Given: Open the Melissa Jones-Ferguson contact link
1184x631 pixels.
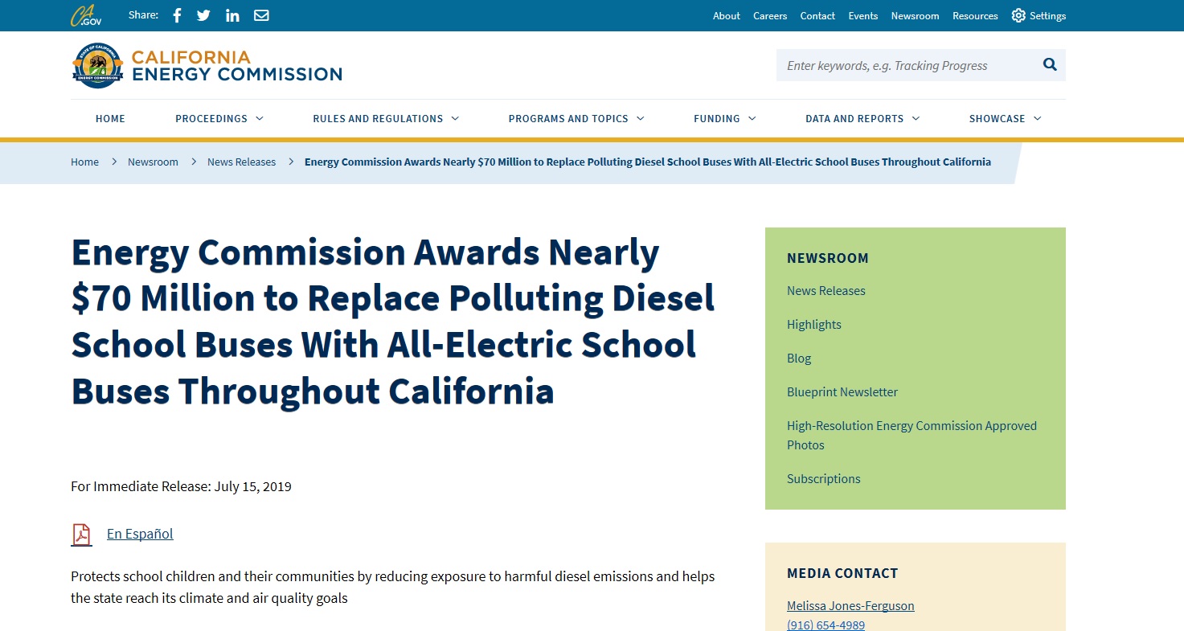Looking at the screenshot, I should point(850,606).
